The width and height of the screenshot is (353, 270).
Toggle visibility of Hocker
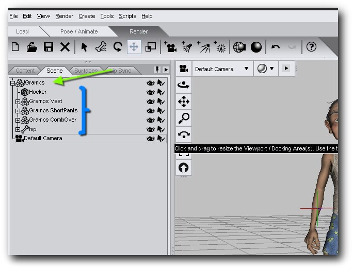point(150,92)
